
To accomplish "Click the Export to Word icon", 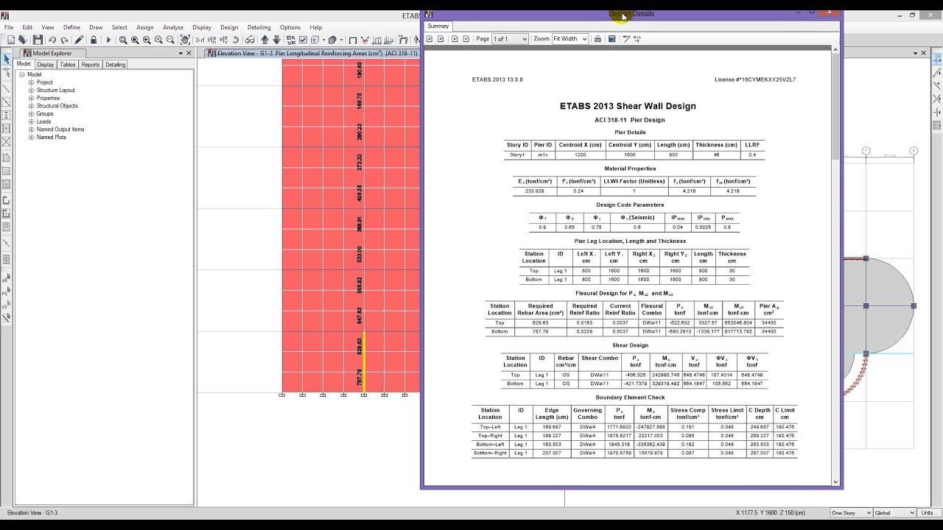I will (611, 38).
